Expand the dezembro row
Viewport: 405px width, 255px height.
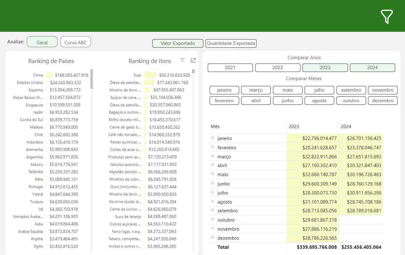[212, 237]
